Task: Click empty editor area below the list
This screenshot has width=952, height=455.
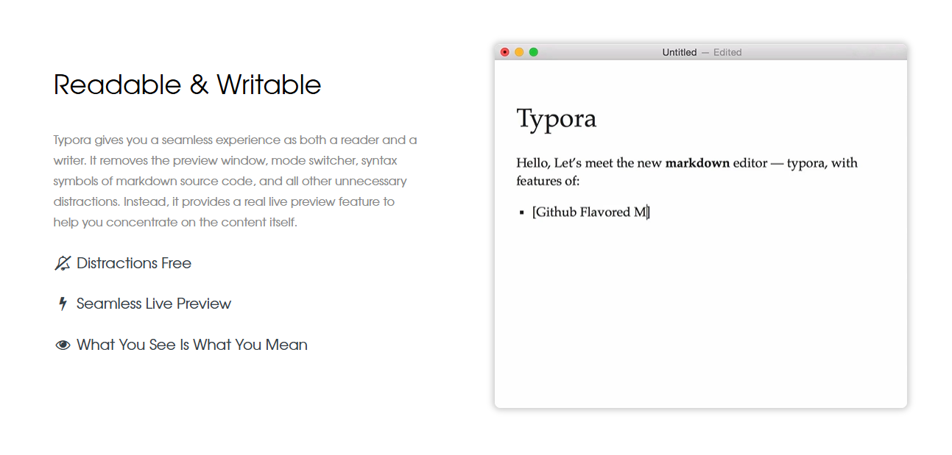Action: click(x=700, y=316)
